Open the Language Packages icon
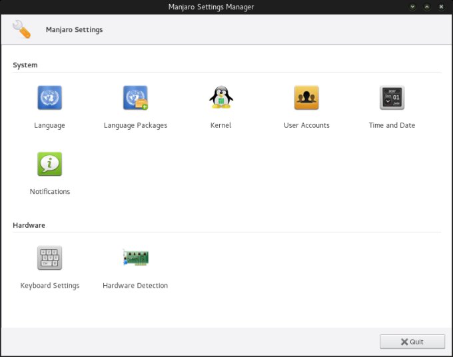The width and height of the screenshot is (453, 357). click(x=135, y=98)
